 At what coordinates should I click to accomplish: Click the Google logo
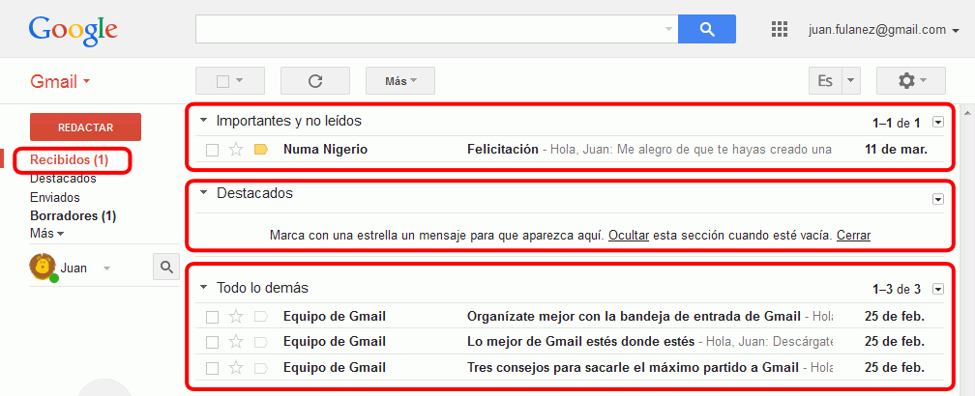(x=73, y=30)
